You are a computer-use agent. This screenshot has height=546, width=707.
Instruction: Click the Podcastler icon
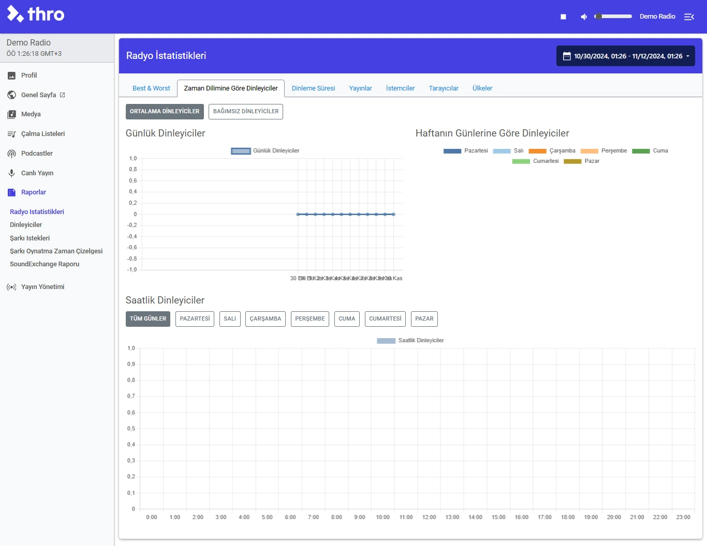tap(11, 154)
